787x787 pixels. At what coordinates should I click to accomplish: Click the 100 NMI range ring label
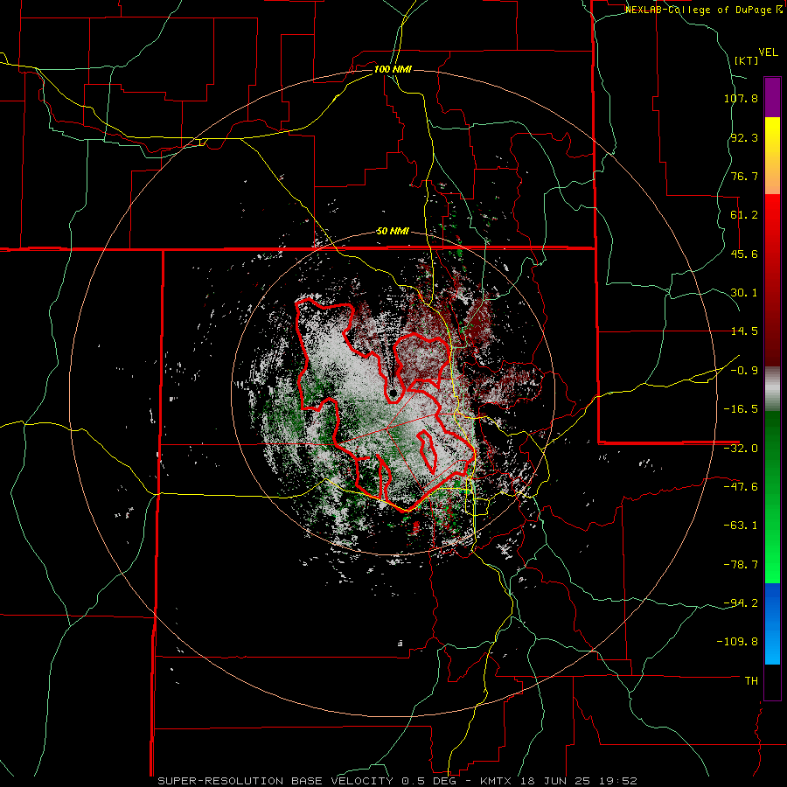(393, 69)
